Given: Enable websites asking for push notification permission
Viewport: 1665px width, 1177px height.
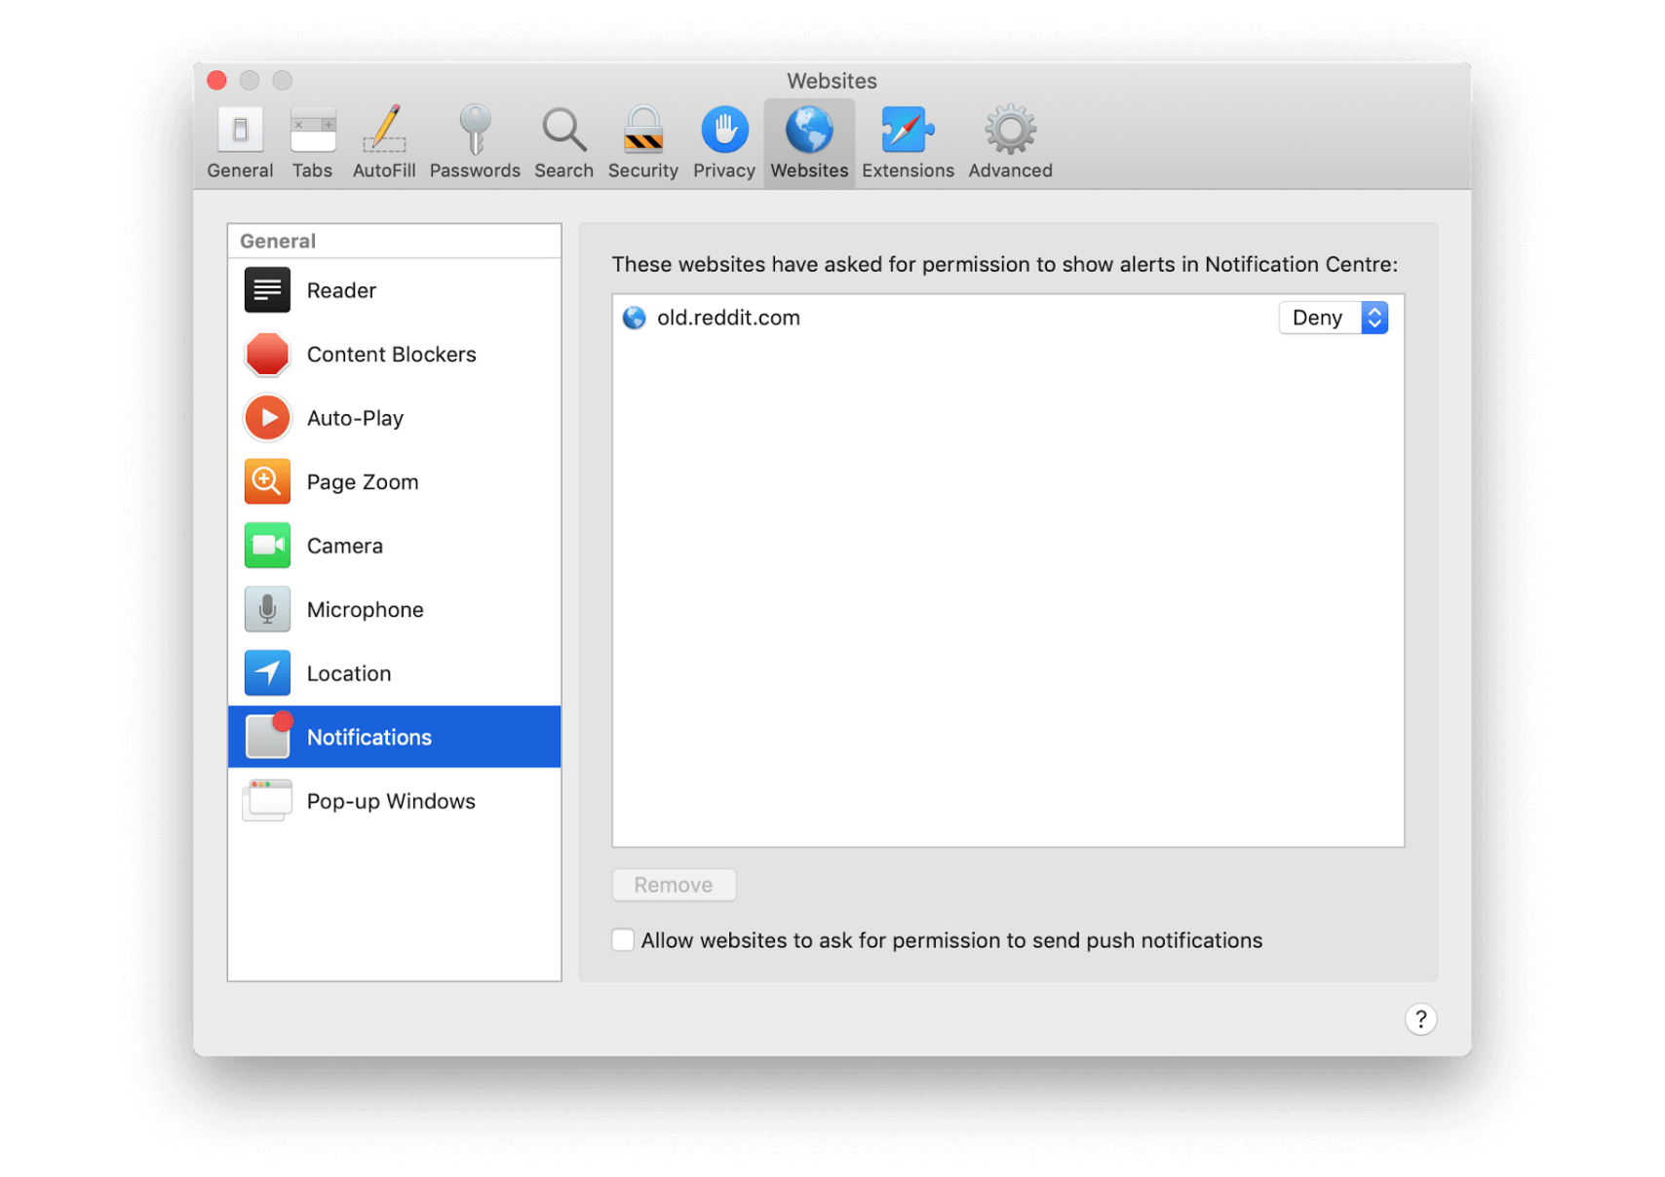Looking at the screenshot, I should coord(622,939).
